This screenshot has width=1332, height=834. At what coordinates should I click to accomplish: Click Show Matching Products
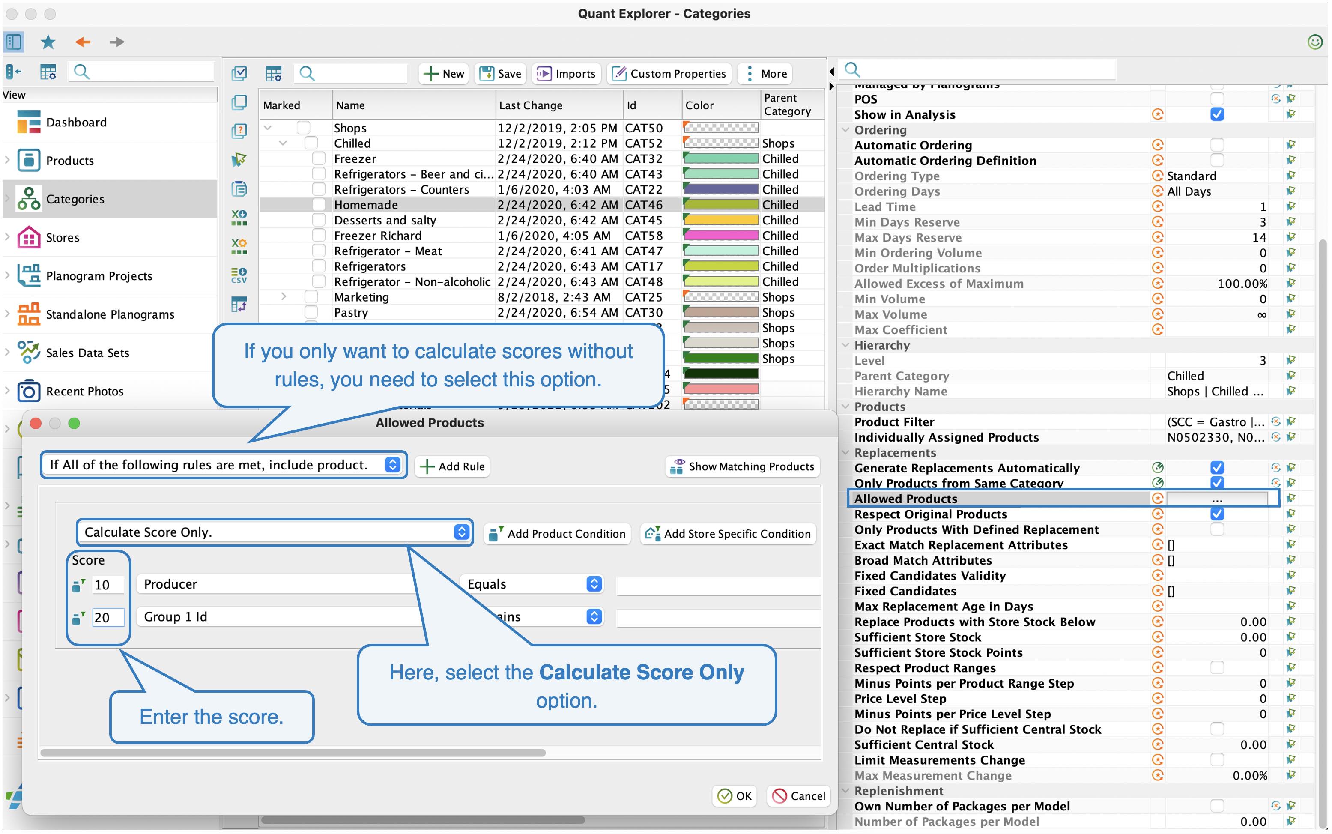click(x=742, y=466)
